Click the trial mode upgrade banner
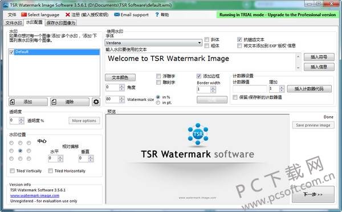342x212 pixels. click(278, 15)
